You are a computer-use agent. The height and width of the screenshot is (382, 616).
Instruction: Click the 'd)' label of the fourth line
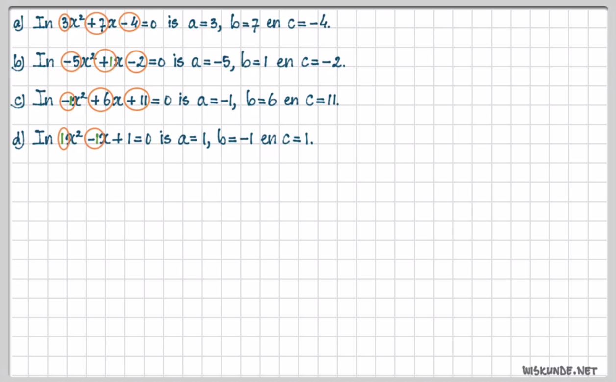click(19, 139)
